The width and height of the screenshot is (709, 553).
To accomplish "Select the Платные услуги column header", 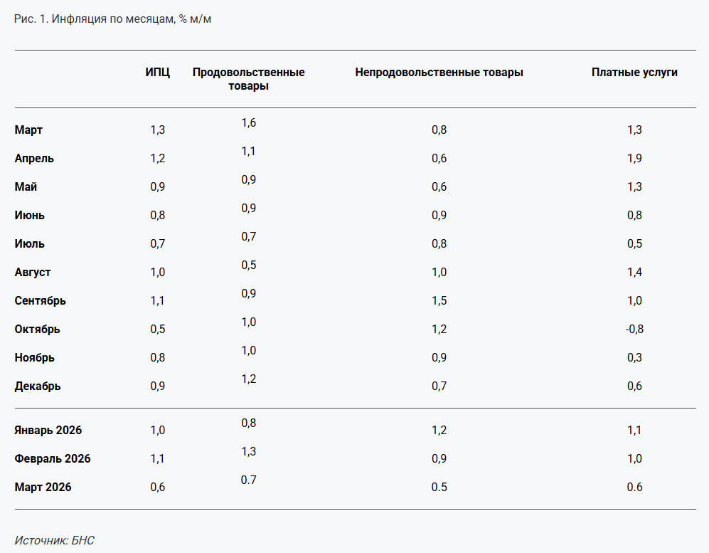I will tap(634, 73).
